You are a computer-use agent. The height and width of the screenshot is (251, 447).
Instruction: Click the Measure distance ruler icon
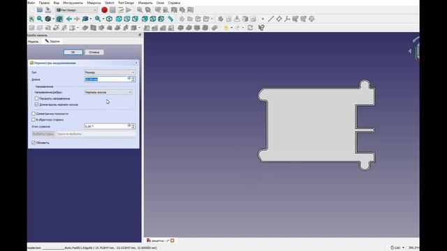click(170, 19)
